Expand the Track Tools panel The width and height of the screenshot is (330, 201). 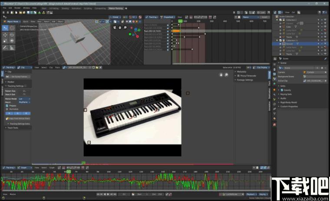[x=13, y=128]
